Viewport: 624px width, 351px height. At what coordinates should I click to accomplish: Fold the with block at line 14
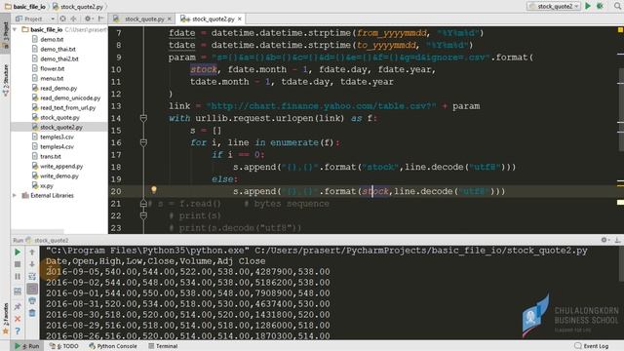[143, 118]
